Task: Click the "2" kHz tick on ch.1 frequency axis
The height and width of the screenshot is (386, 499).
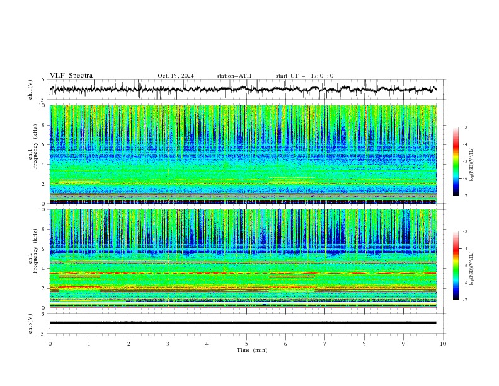Action: tap(43, 184)
